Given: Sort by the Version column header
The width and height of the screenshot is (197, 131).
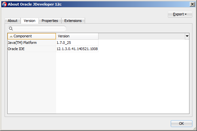Looking at the screenshot, I should pyautogui.click(x=77, y=36).
